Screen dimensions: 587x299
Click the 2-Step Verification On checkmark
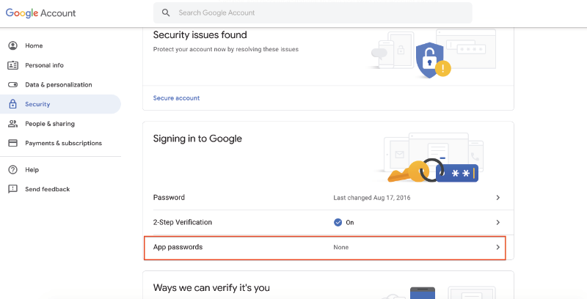(x=338, y=222)
